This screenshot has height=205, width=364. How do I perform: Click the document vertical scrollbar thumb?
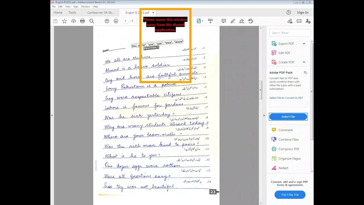tap(260, 90)
